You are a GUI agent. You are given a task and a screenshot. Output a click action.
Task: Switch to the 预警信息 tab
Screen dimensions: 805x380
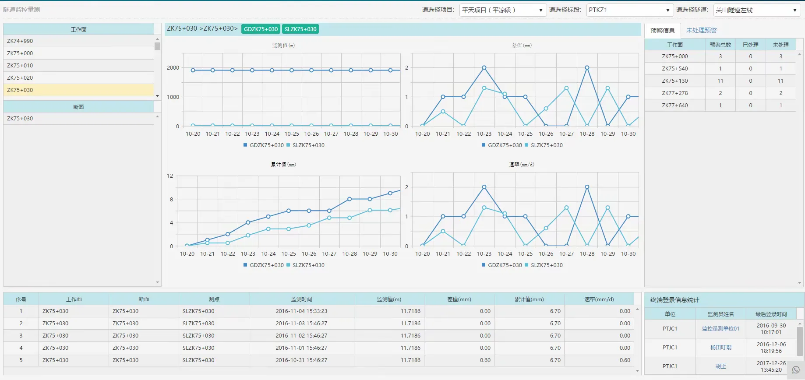662,31
